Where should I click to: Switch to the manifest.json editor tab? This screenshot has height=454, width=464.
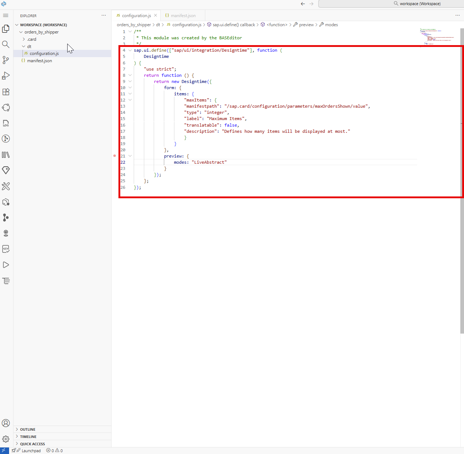click(183, 16)
